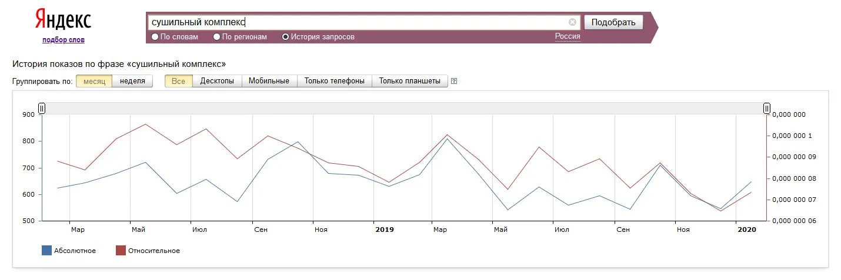Click the blue Абсолютное legend swatch
Image resolution: width=841 pixels, height=280 pixels.
[x=46, y=251]
